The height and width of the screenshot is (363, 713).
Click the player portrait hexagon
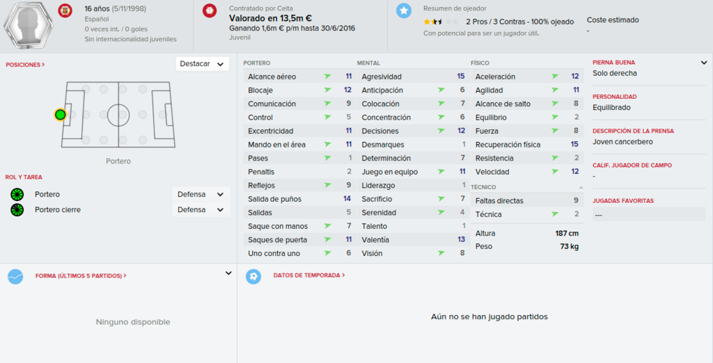[28, 24]
